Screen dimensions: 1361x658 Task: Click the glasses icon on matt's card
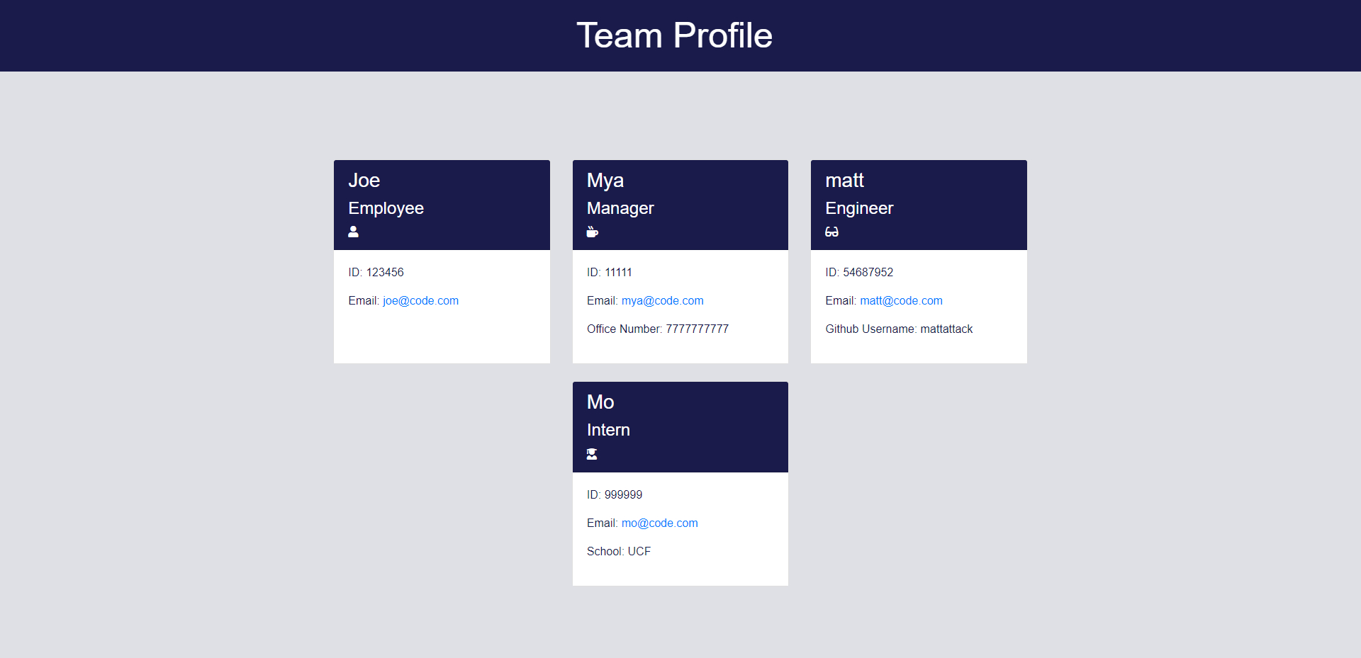831,232
